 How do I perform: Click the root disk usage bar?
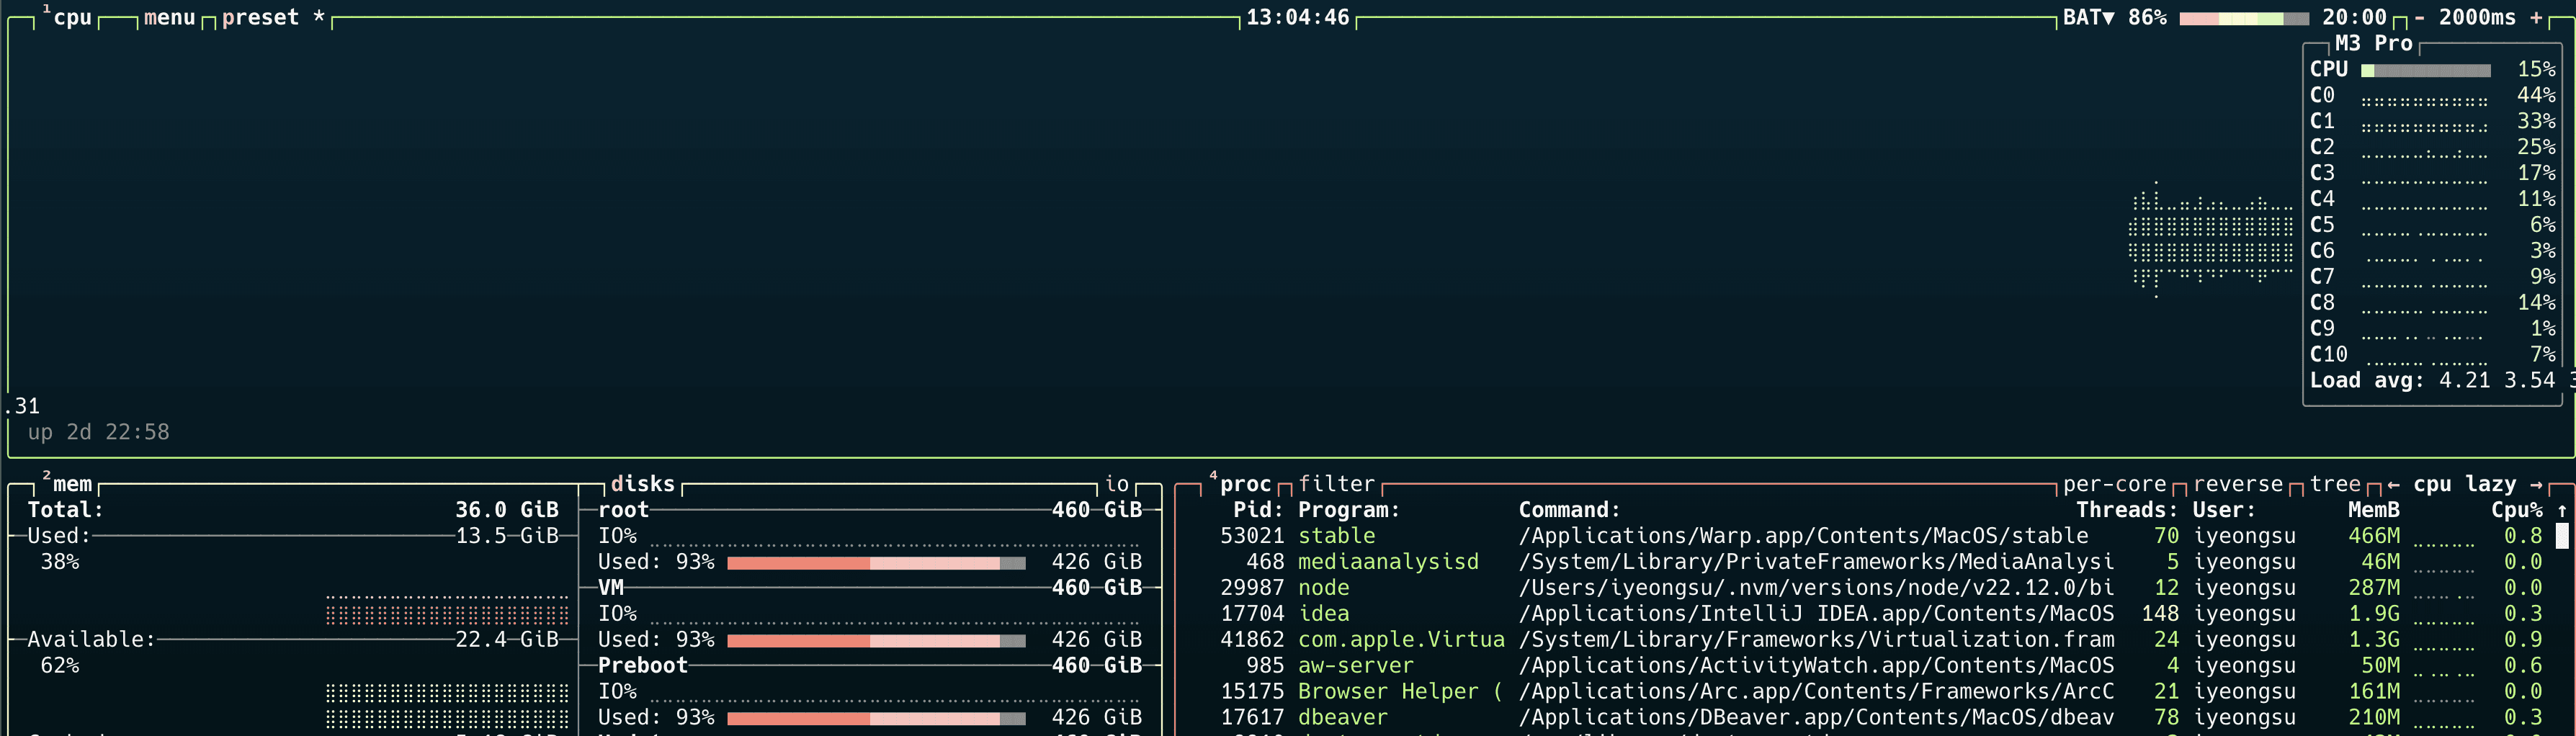(875, 563)
